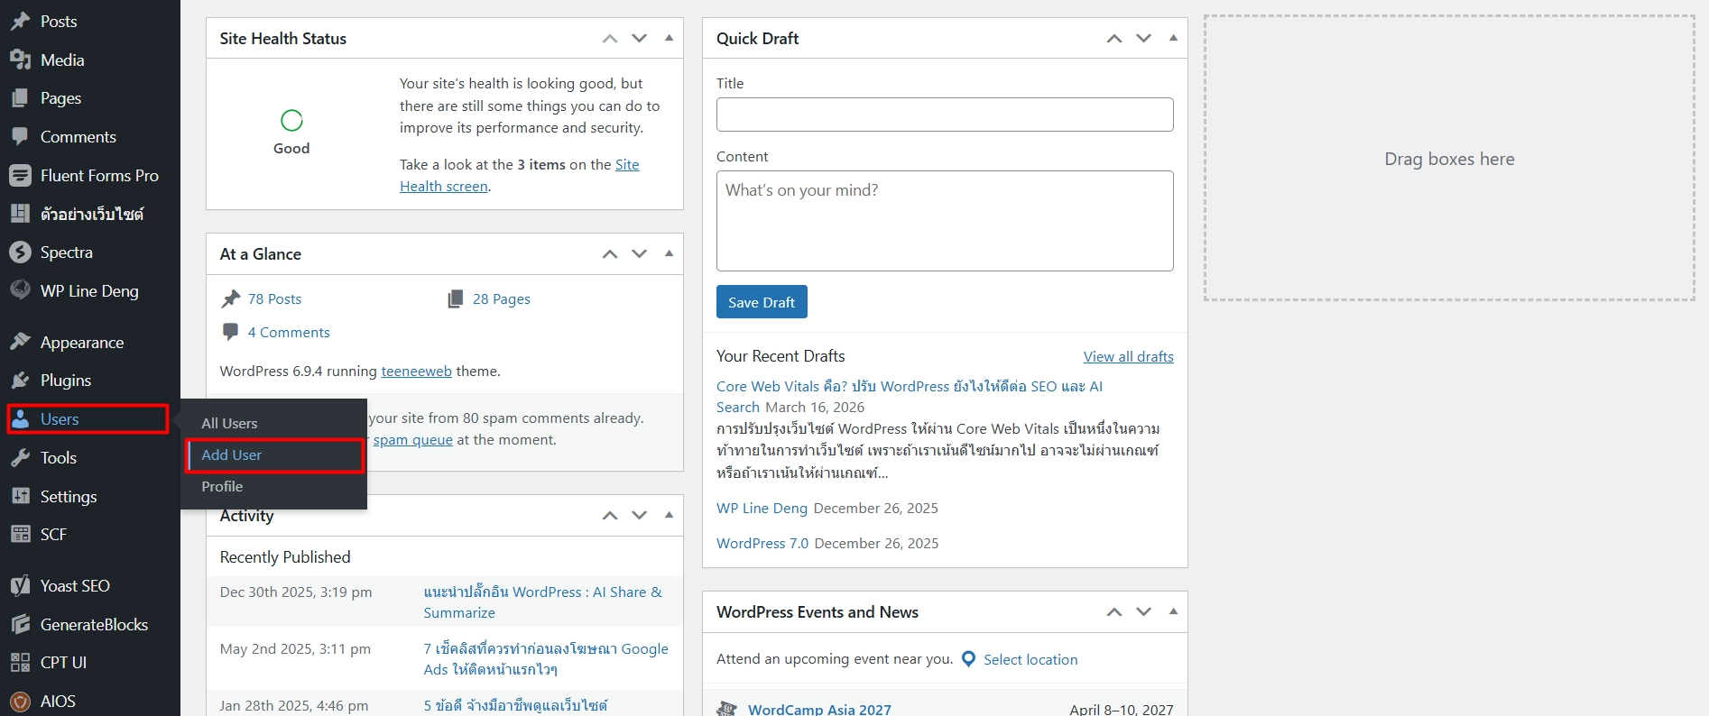Move At a Glance box up
This screenshot has height=716, width=1709.
pyautogui.click(x=610, y=253)
